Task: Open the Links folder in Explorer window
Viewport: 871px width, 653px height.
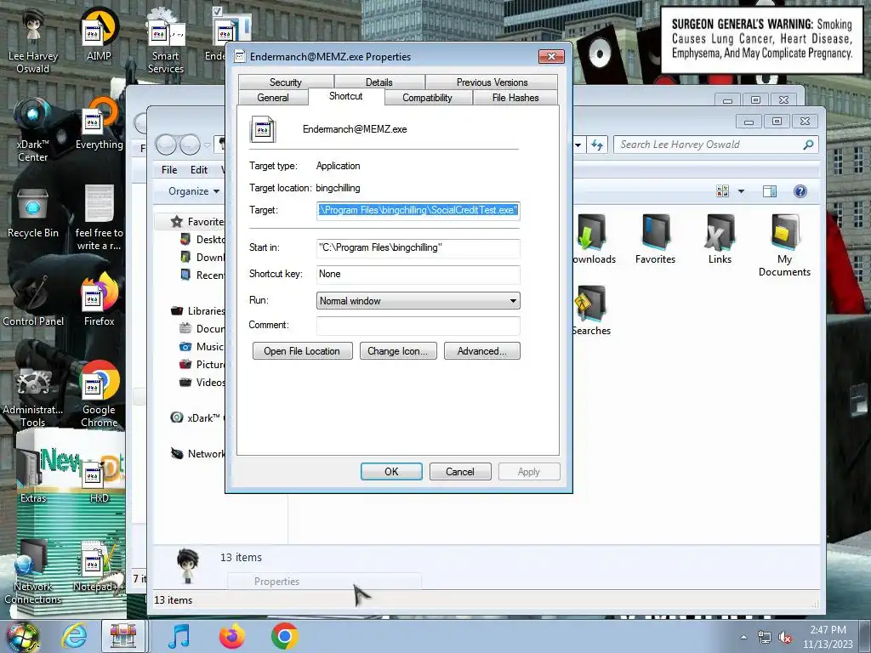Action: (x=720, y=239)
